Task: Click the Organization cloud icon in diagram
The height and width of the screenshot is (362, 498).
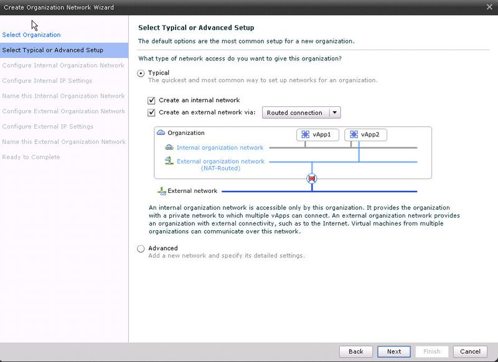Action: 161,132
